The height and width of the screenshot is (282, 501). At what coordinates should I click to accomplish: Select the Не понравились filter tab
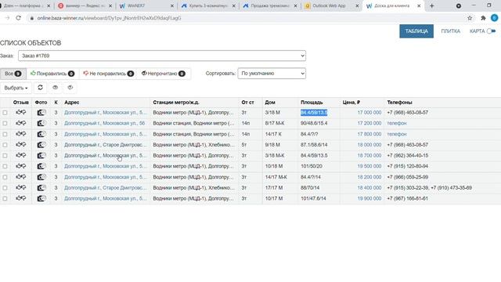[108, 74]
